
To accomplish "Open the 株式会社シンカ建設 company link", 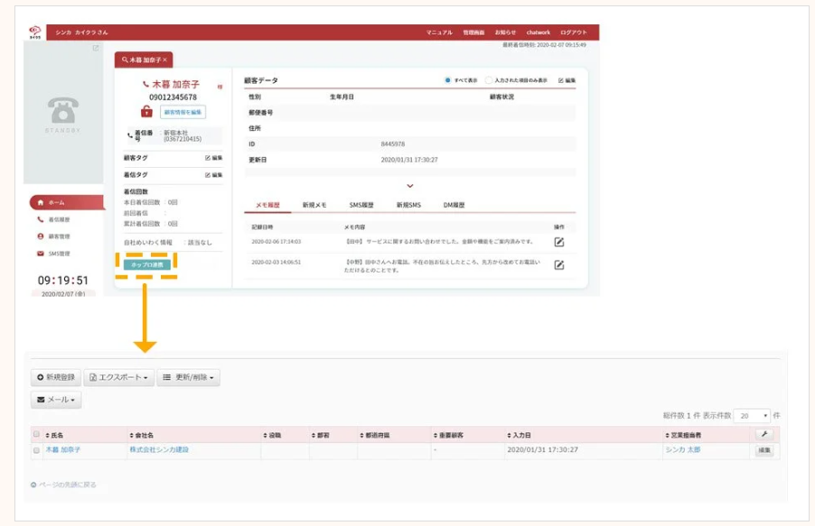I will [x=159, y=449].
